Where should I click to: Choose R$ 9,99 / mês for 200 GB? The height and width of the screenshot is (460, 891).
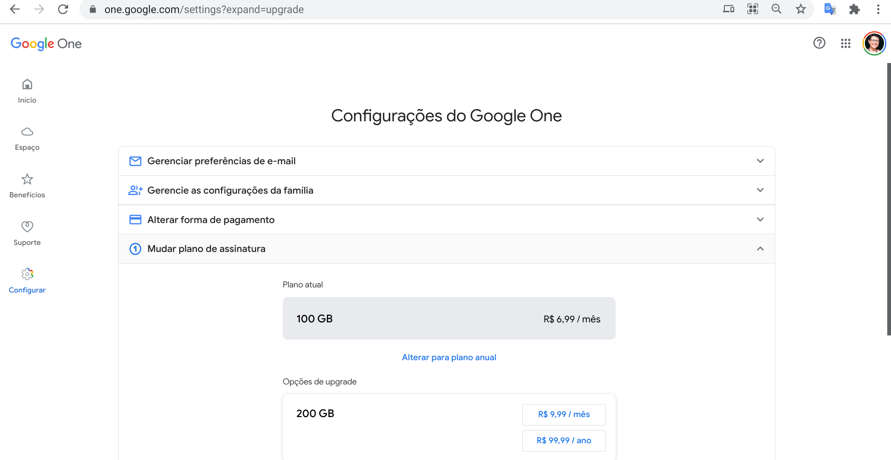[x=564, y=414]
